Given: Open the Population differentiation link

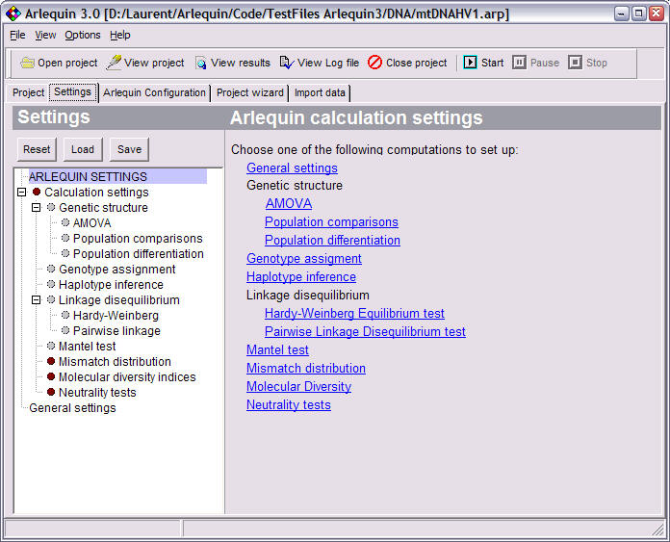Looking at the screenshot, I should tap(332, 241).
